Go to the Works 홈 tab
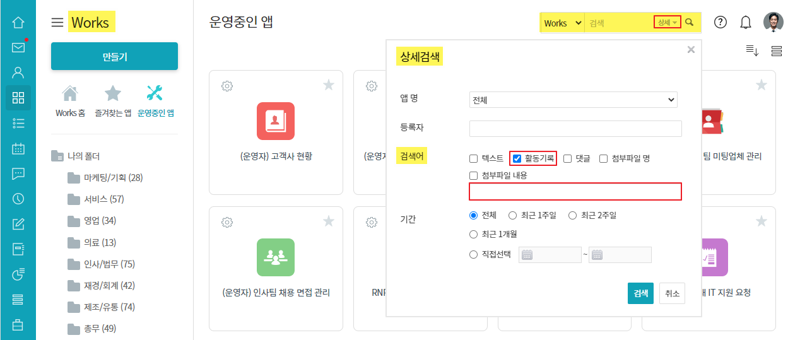800x340 pixels. [x=70, y=101]
